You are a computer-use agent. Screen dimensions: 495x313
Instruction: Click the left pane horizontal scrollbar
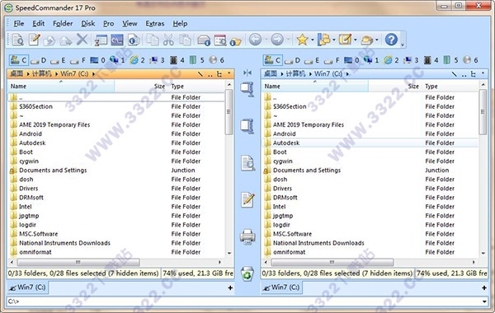click(78, 262)
